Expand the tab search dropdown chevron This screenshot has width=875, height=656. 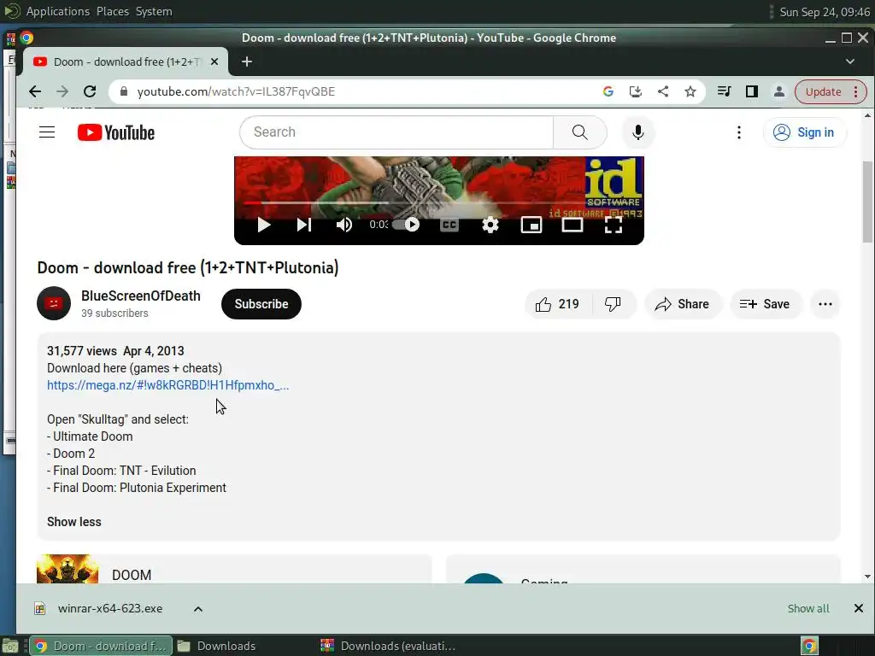(x=850, y=61)
